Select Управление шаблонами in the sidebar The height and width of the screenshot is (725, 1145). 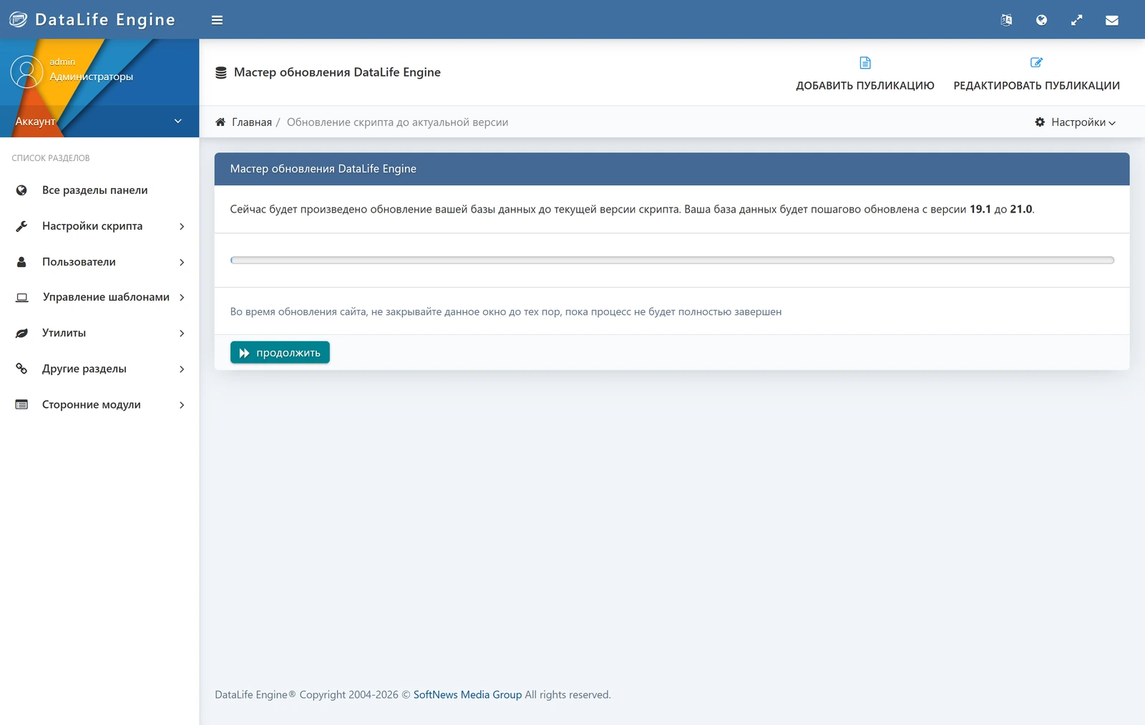(99, 297)
